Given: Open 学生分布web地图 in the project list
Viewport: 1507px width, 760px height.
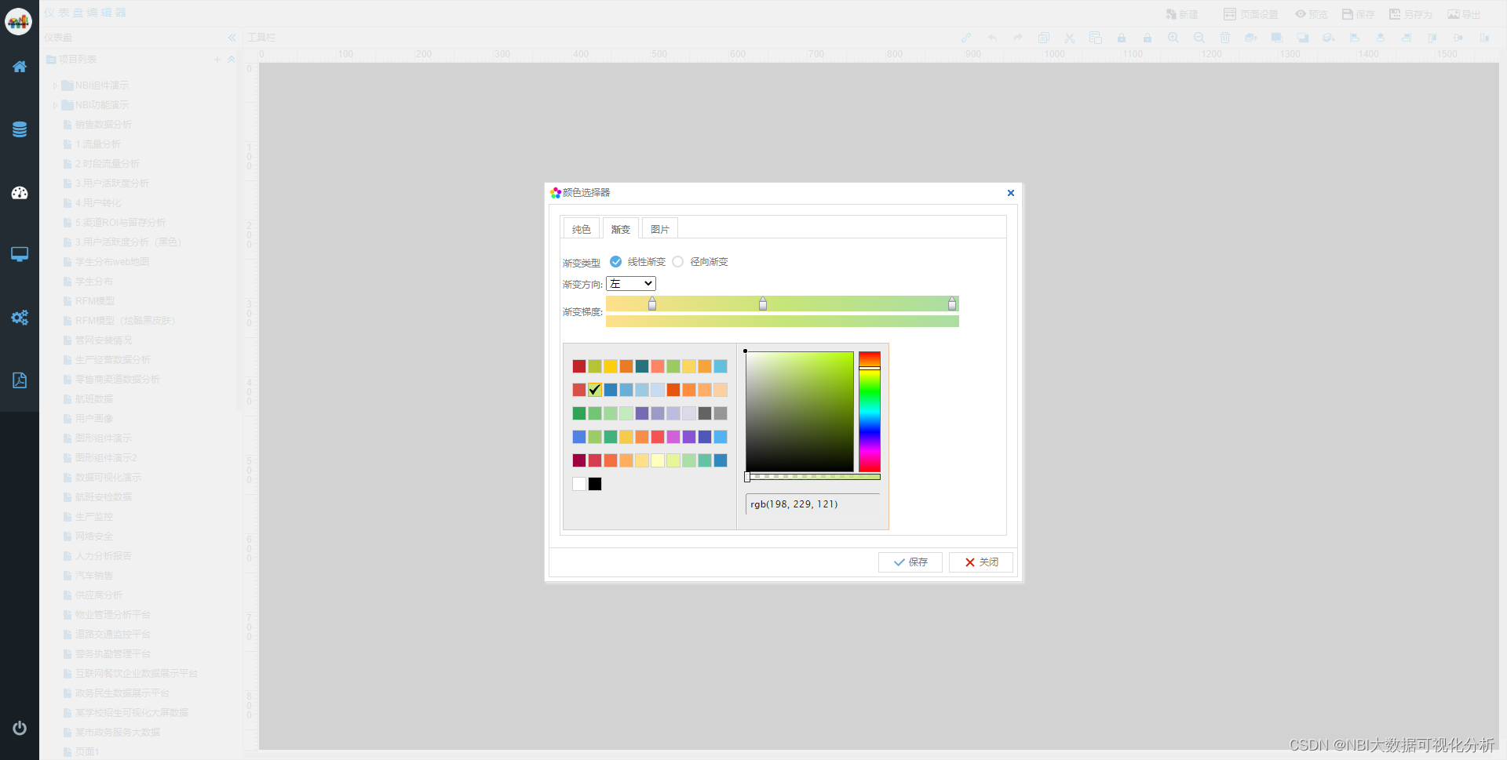Looking at the screenshot, I should (112, 262).
